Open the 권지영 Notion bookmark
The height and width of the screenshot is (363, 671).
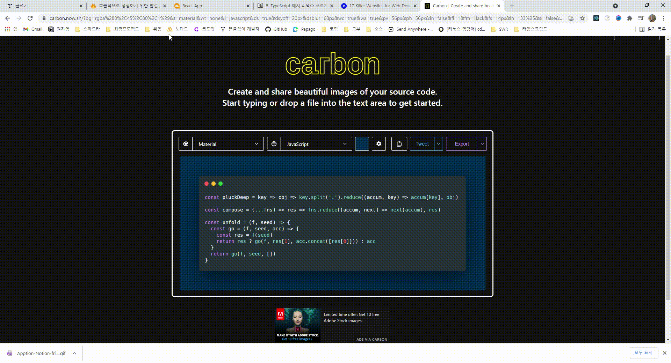click(59, 29)
